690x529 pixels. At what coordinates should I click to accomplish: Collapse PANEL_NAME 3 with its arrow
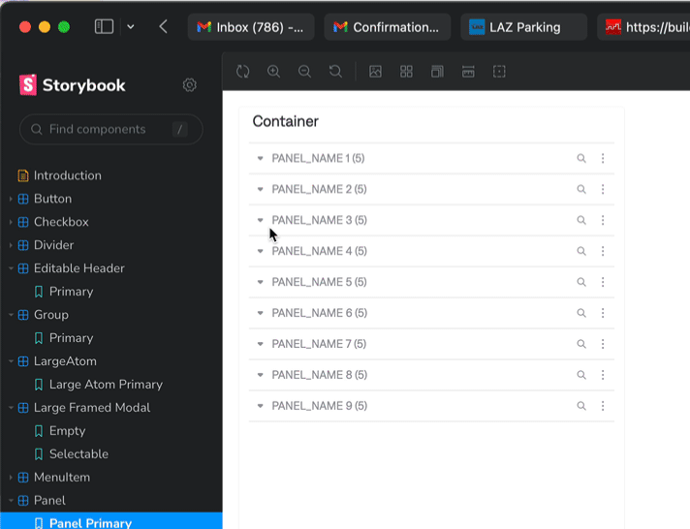click(x=260, y=220)
